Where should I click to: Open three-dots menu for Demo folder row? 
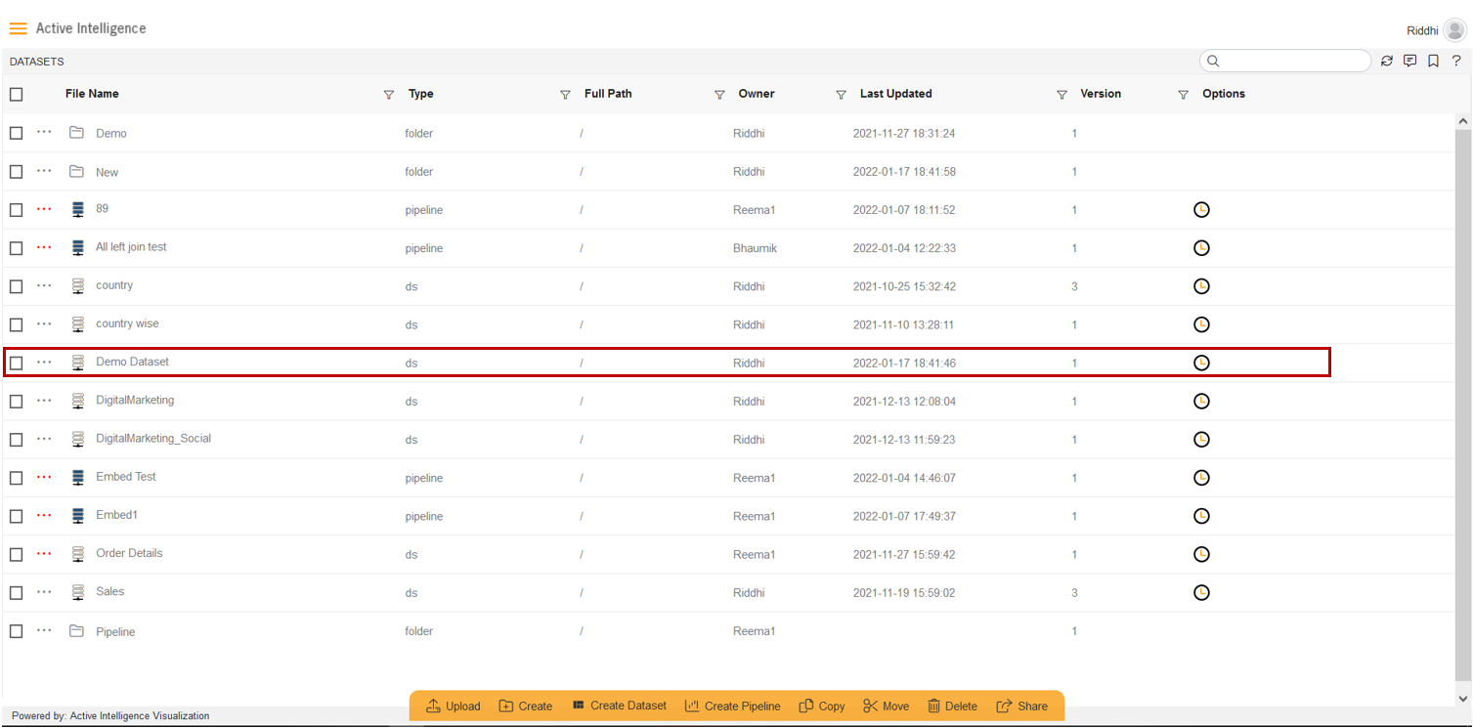44,132
